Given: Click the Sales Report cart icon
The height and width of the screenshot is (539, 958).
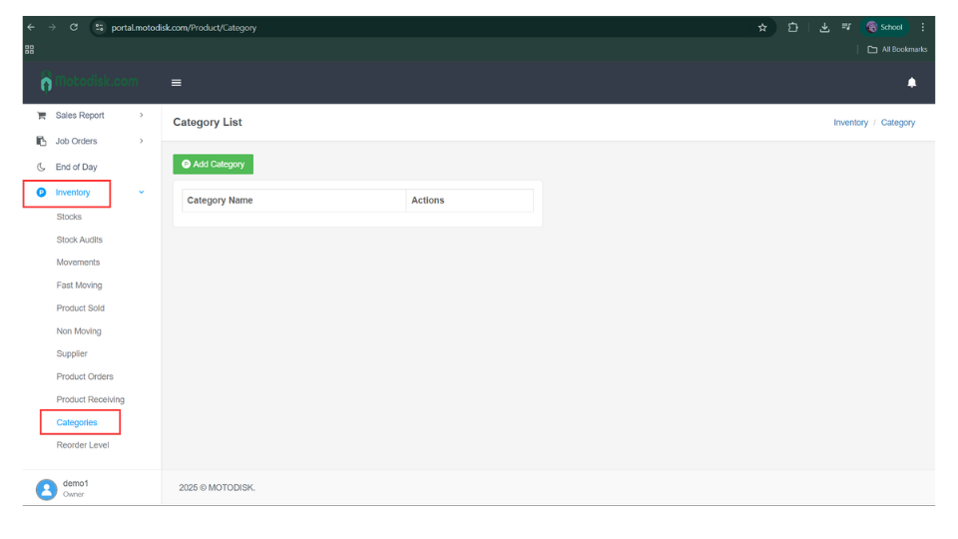Looking at the screenshot, I should click(x=41, y=116).
